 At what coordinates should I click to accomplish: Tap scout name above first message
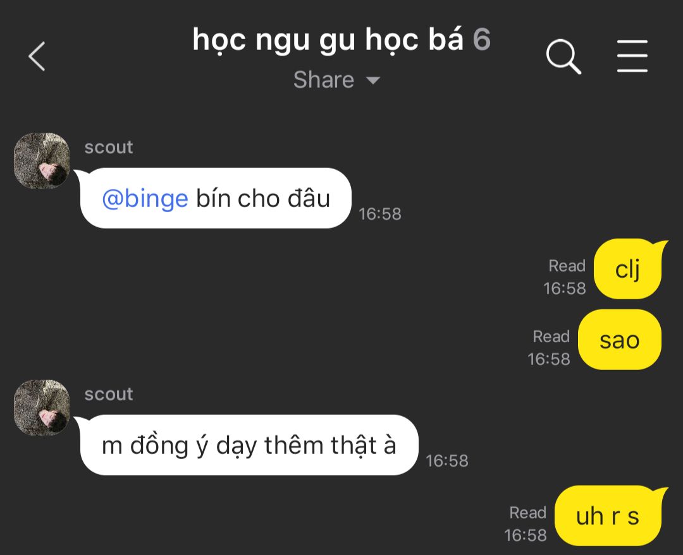pos(109,147)
